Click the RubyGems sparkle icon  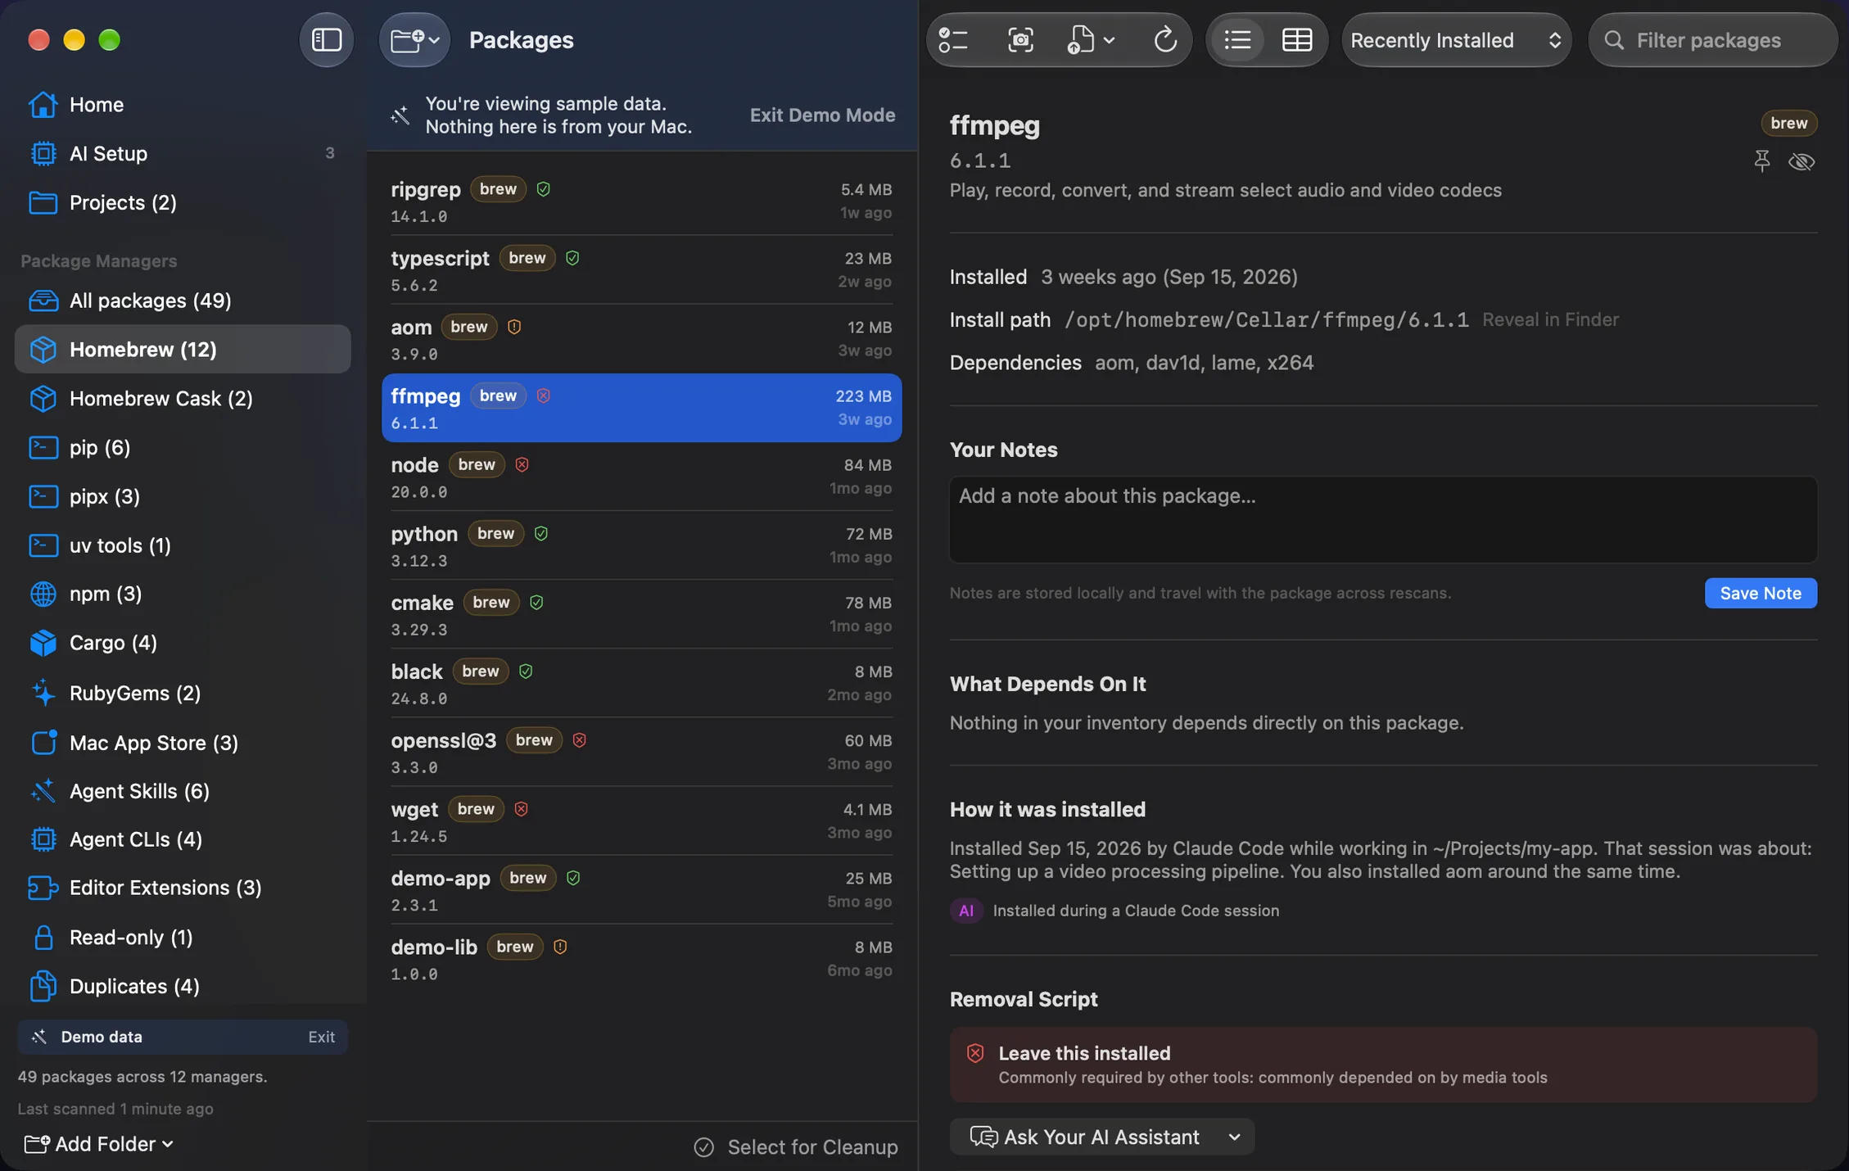click(x=43, y=693)
